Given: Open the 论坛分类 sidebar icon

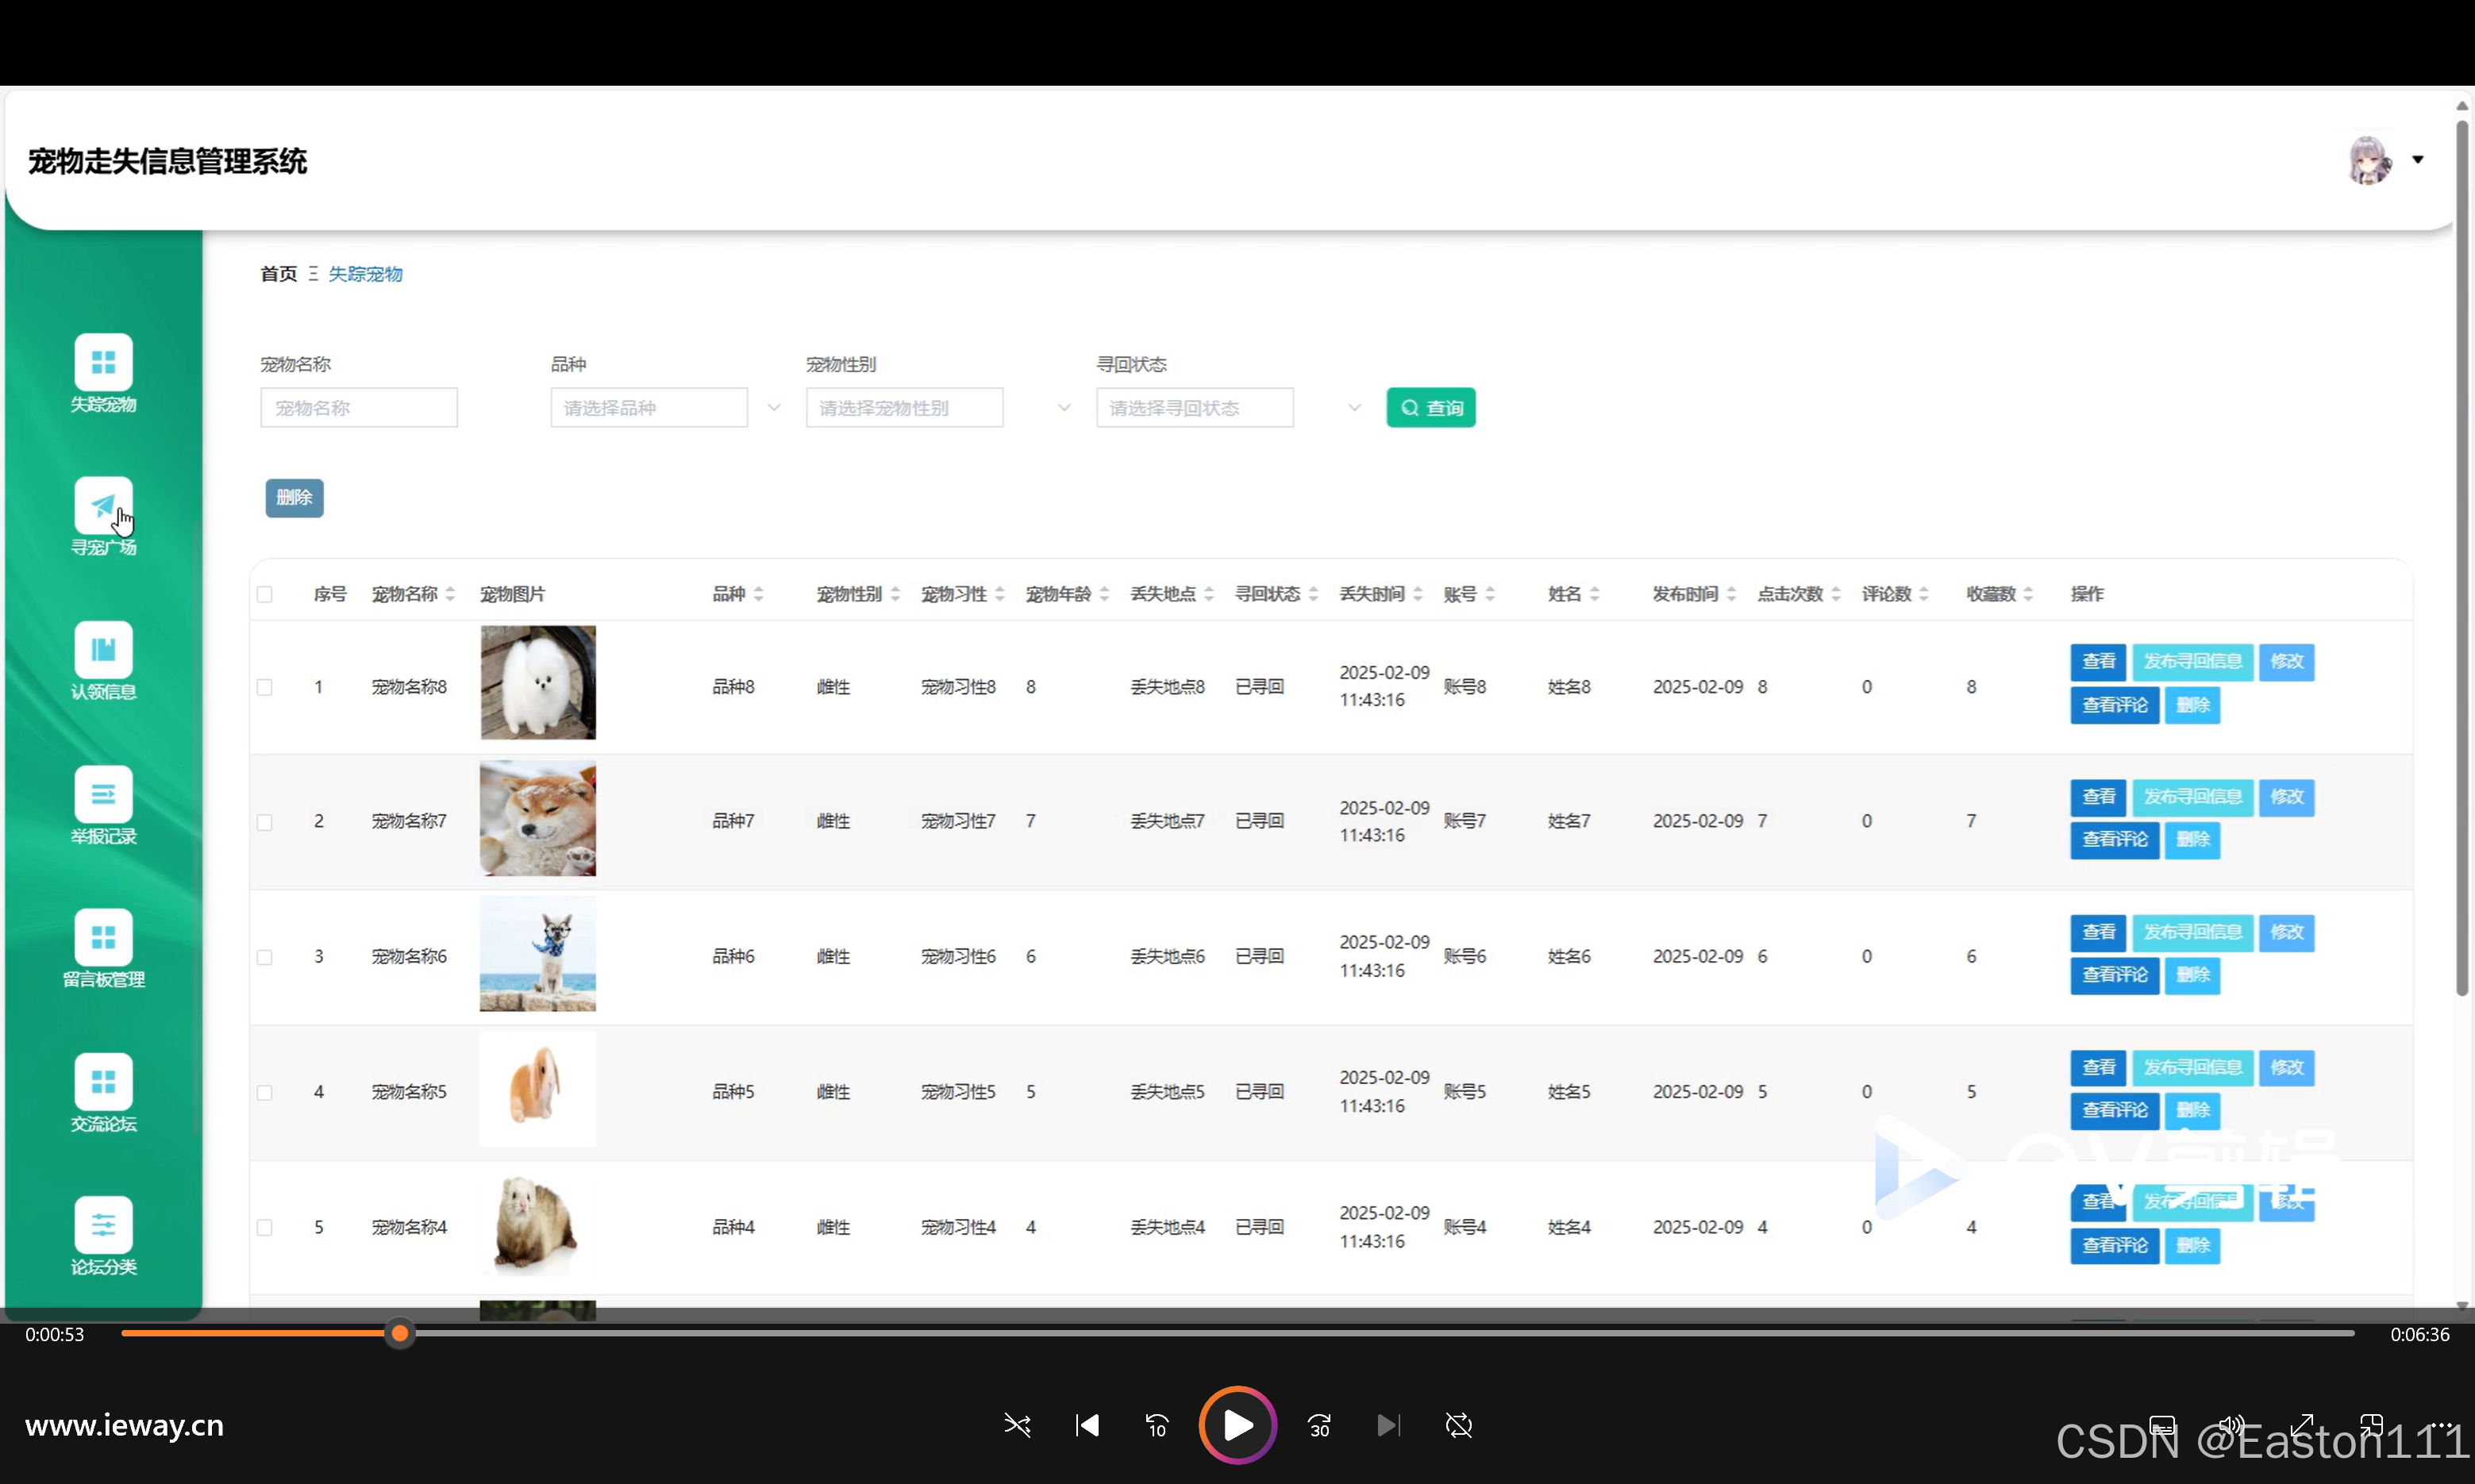Looking at the screenshot, I should pyautogui.click(x=103, y=1225).
